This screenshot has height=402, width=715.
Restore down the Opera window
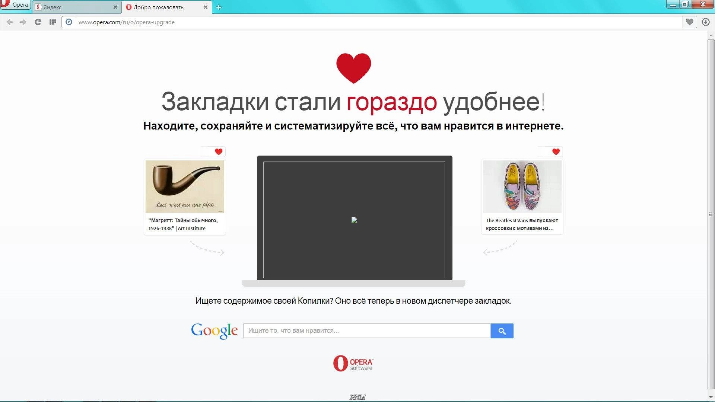pyautogui.click(x=685, y=4)
